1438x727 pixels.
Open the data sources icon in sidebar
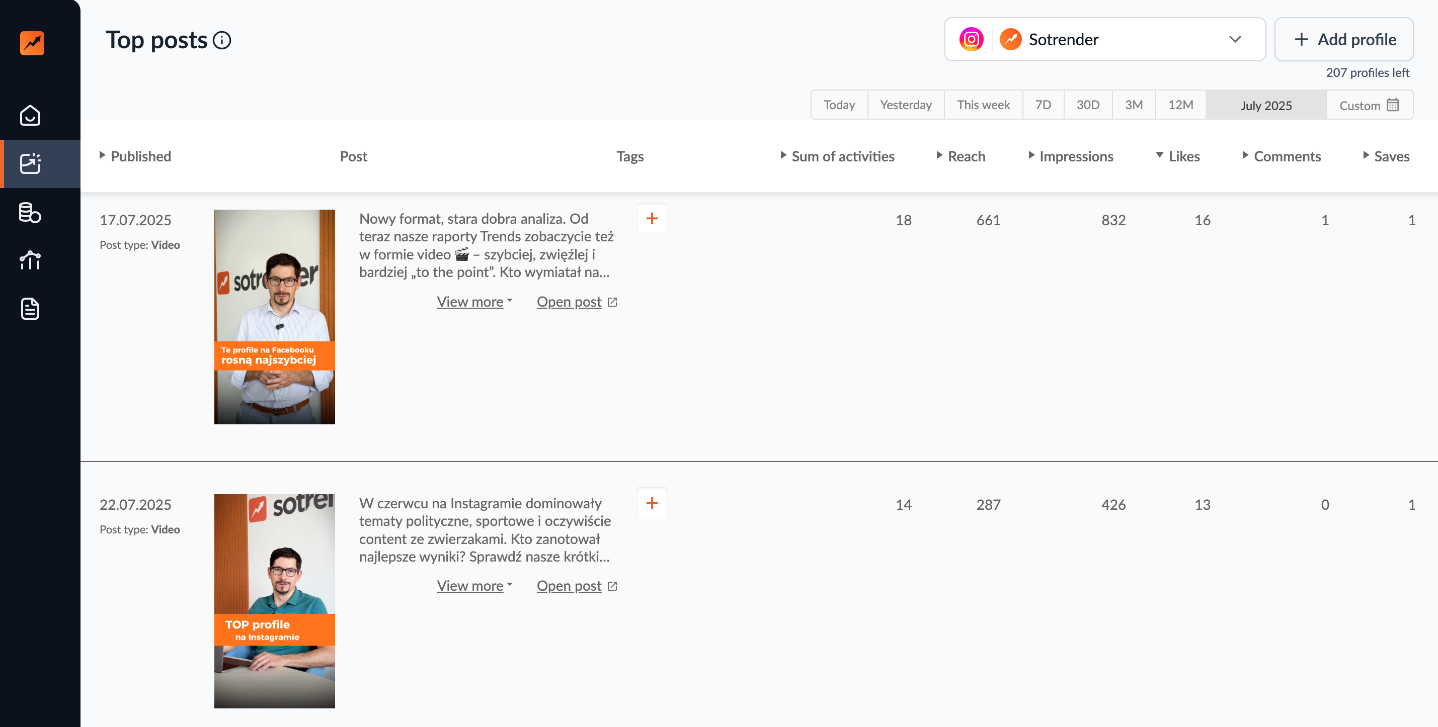[x=30, y=213]
